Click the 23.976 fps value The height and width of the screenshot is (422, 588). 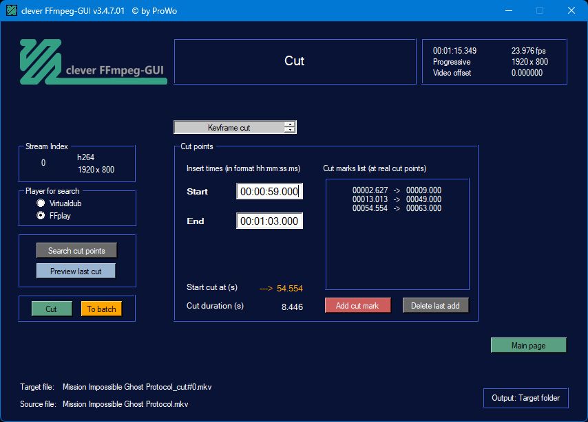click(x=528, y=51)
